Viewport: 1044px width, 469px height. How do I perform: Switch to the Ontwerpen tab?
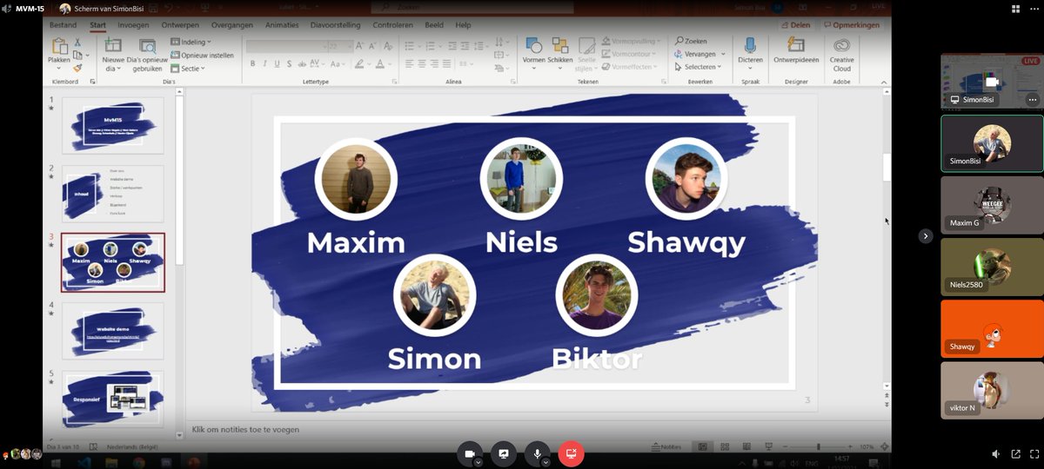point(180,25)
